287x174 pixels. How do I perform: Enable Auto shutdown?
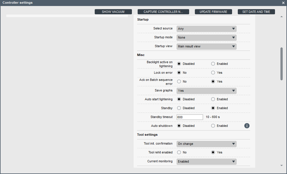tap(213, 126)
